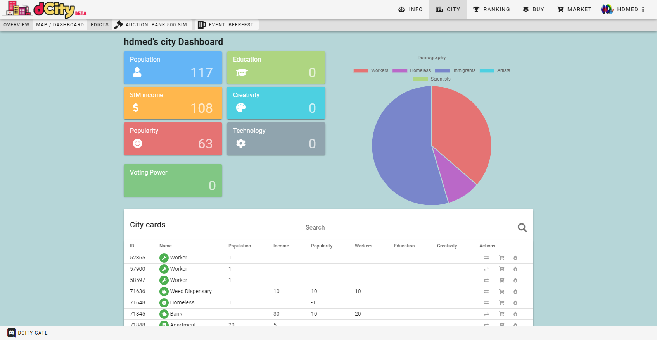Click the cart icon on row 58597

click(501, 280)
